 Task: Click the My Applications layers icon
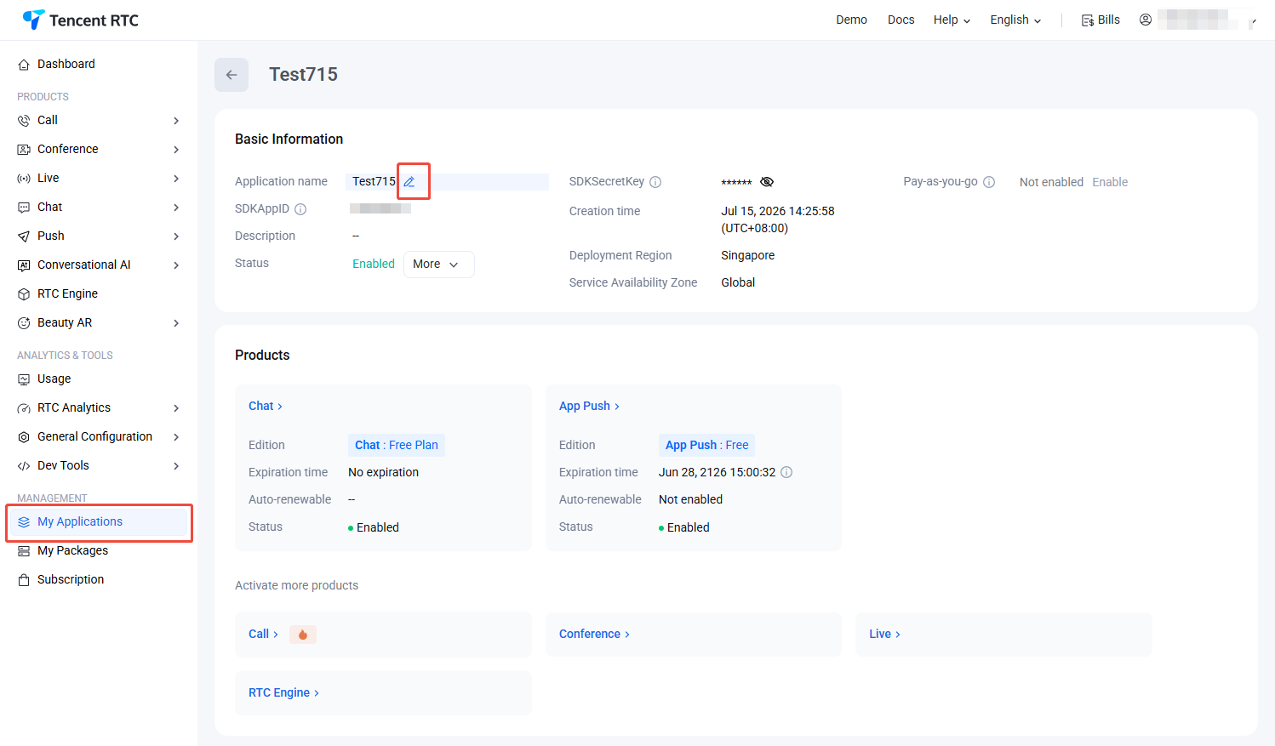(24, 522)
